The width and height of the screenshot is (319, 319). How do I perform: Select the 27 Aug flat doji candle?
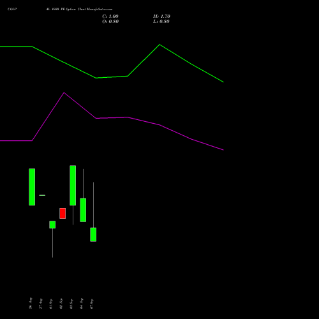[42, 195]
